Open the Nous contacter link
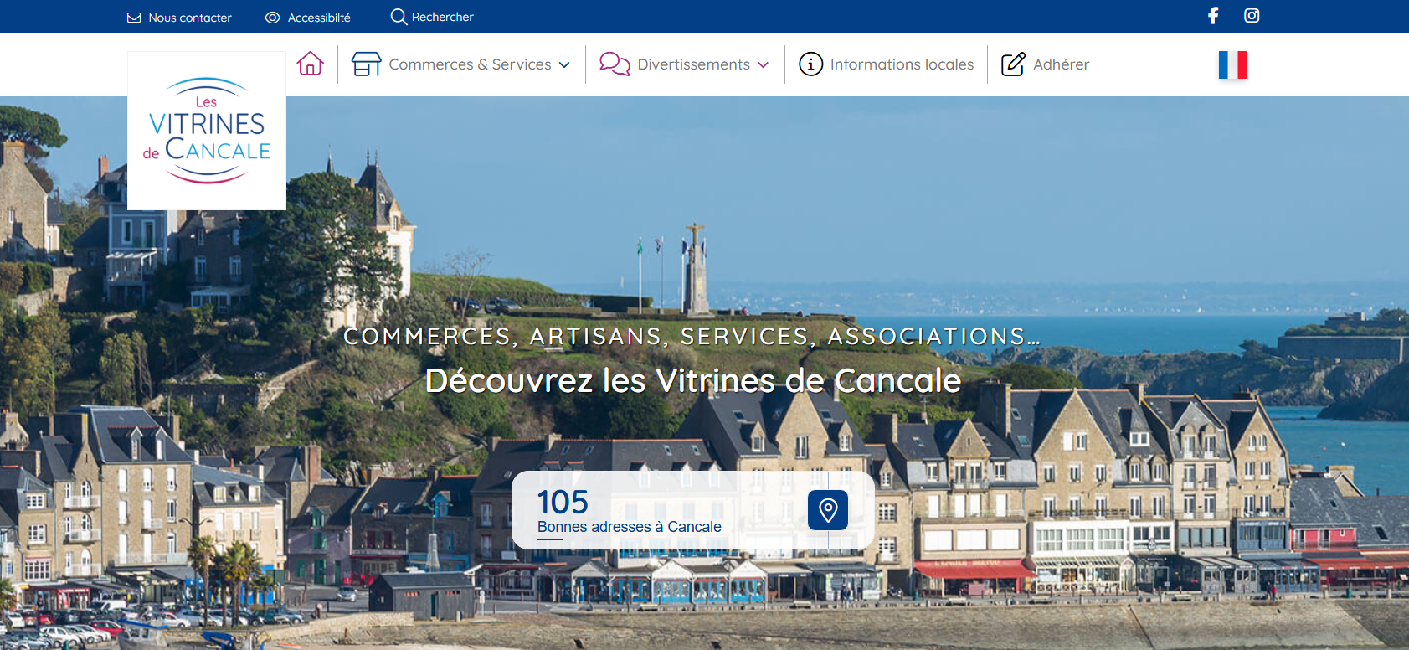The height and width of the screenshot is (650, 1409). click(x=190, y=18)
